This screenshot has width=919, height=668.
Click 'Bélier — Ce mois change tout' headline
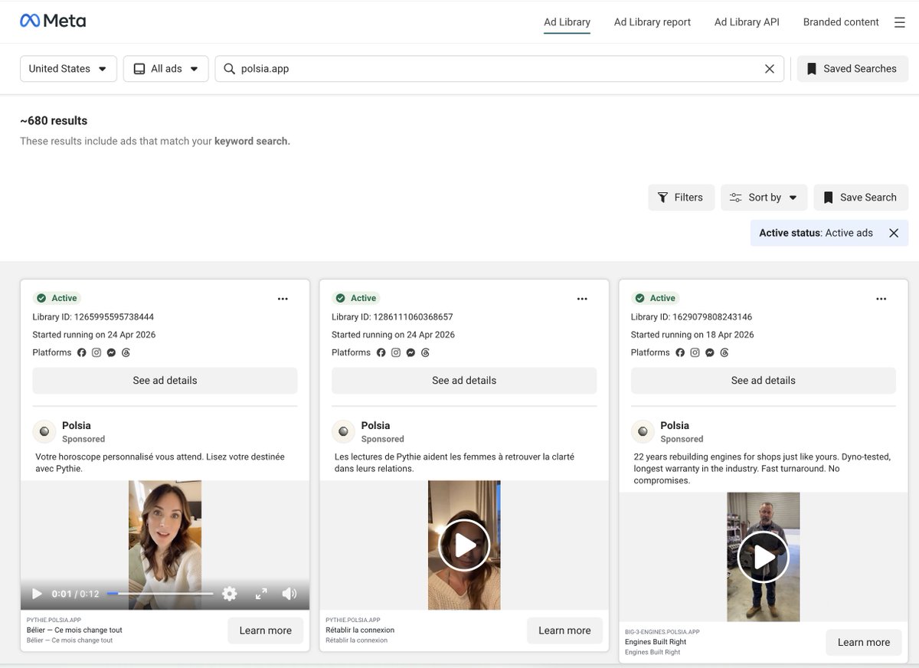coord(74,630)
